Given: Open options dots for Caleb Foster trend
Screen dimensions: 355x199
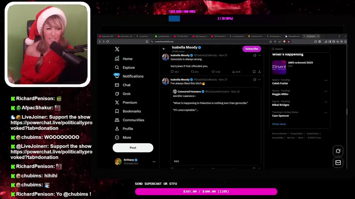Looking at the screenshot, I should click(326, 80).
